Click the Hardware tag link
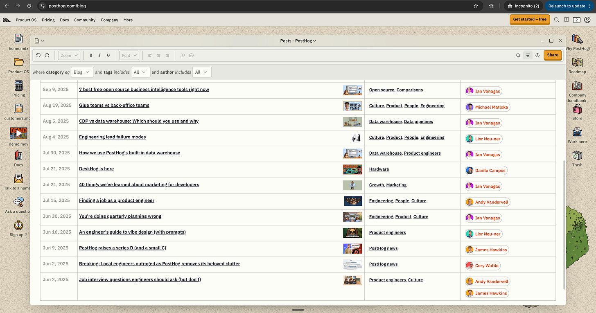Image resolution: width=596 pixels, height=313 pixels. [379, 169]
